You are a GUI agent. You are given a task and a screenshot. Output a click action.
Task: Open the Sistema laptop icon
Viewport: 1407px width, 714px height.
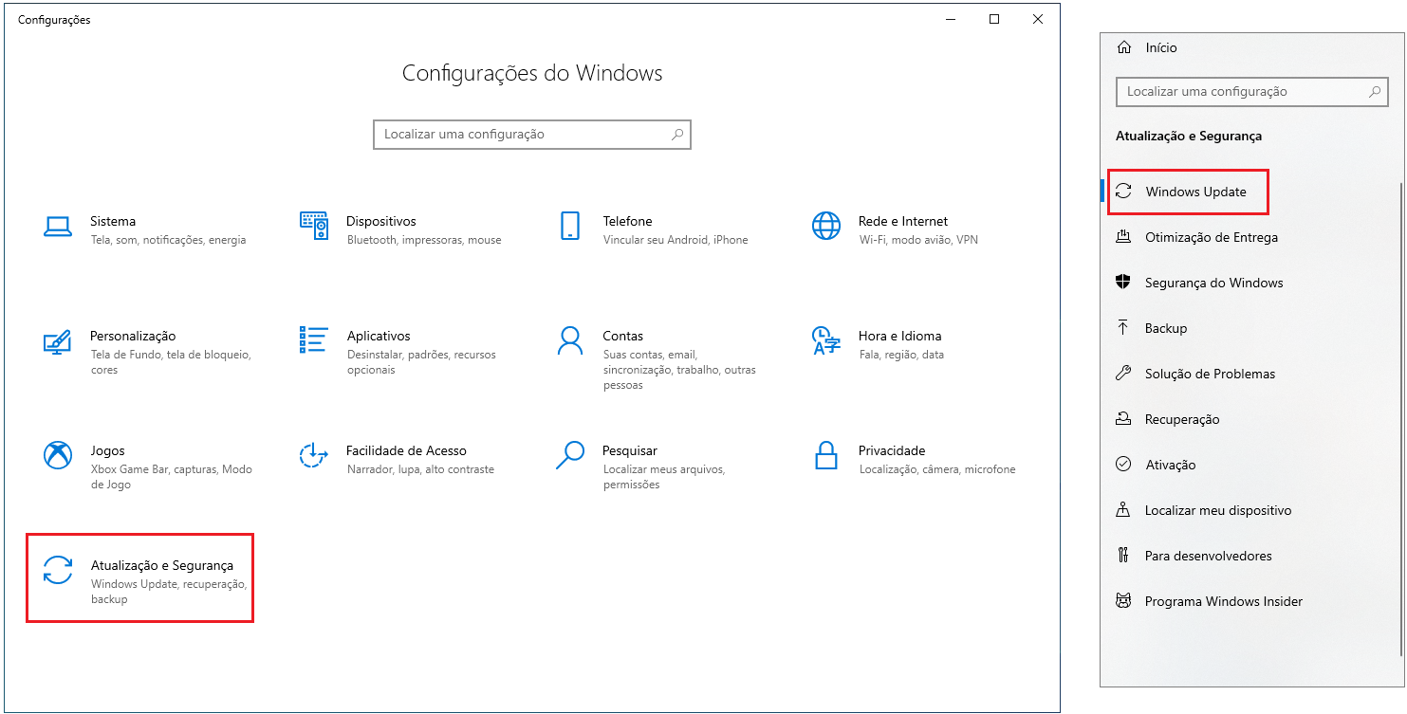[58, 226]
